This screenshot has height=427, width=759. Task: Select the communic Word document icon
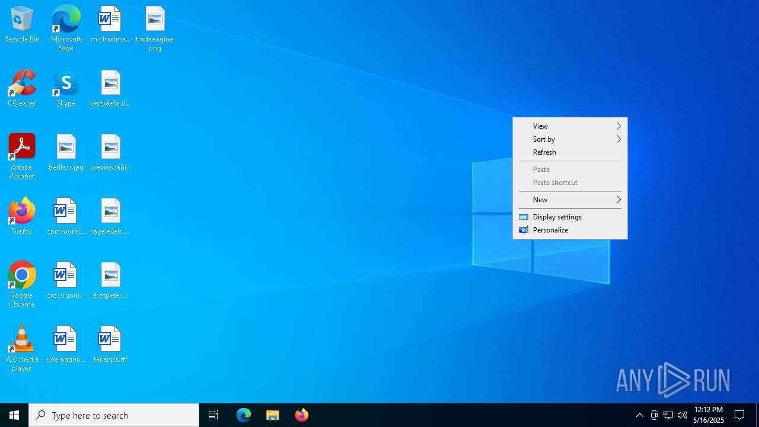pyautogui.click(x=66, y=217)
